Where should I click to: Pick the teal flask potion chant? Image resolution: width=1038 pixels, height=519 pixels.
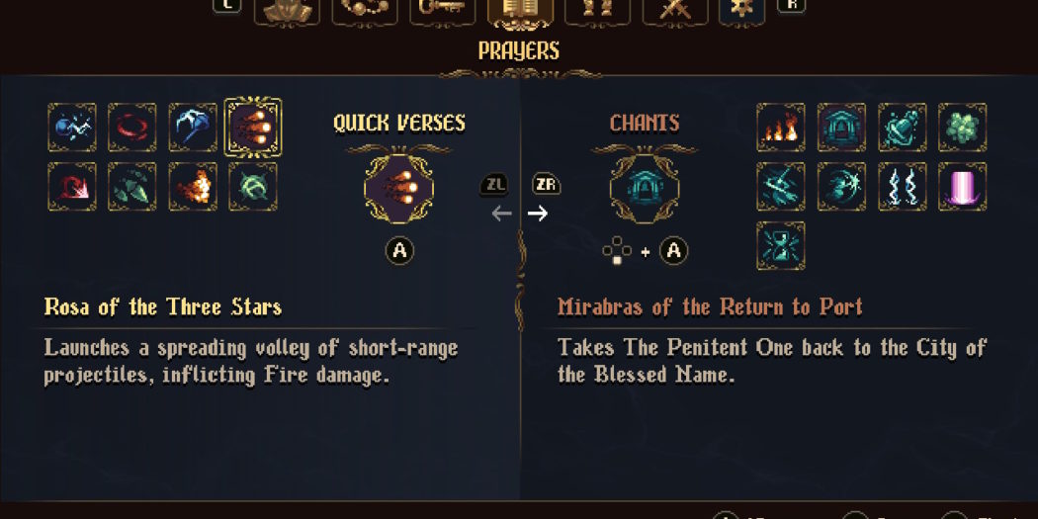point(902,129)
